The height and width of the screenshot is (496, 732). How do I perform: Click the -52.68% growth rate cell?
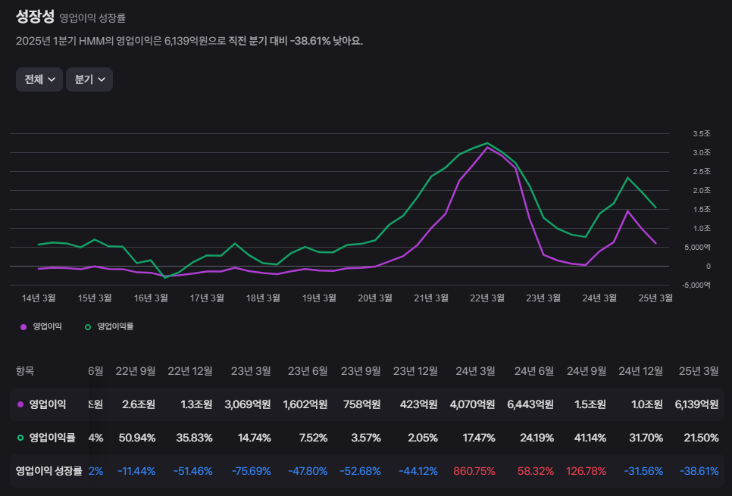[360, 471]
